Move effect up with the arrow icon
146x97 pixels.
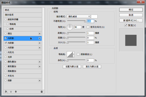[x=11, y=92]
